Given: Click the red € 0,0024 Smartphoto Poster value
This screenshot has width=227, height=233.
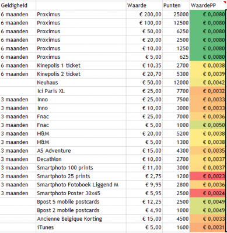Looking at the screenshot, I should point(208,193).
